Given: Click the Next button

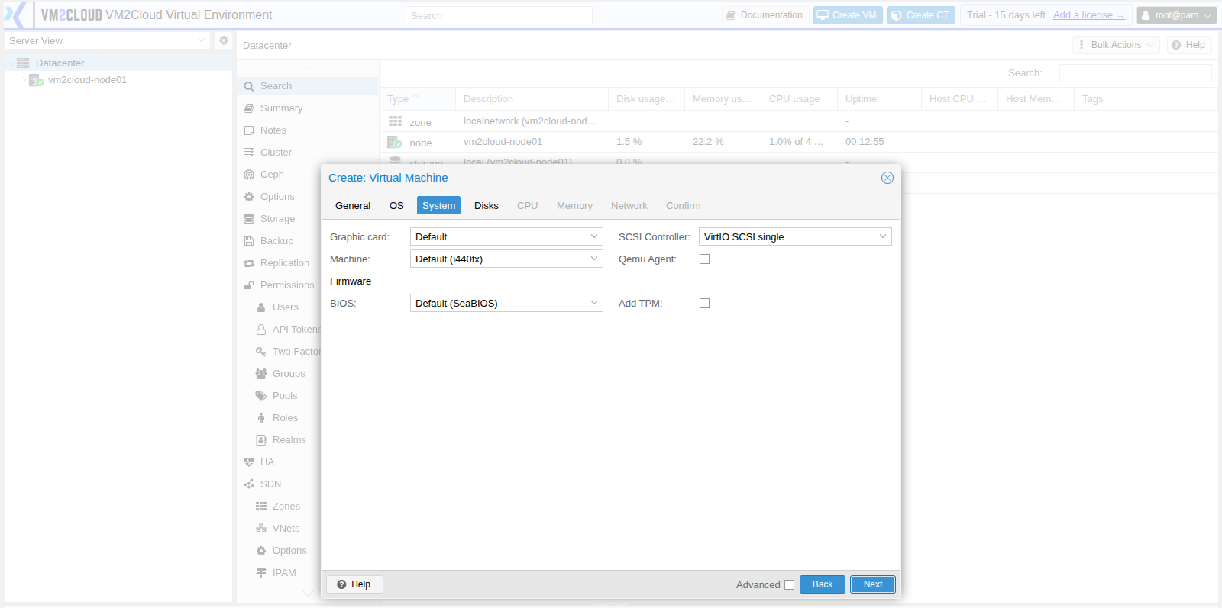Looking at the screenshot, I should click(x=873, y=584).
